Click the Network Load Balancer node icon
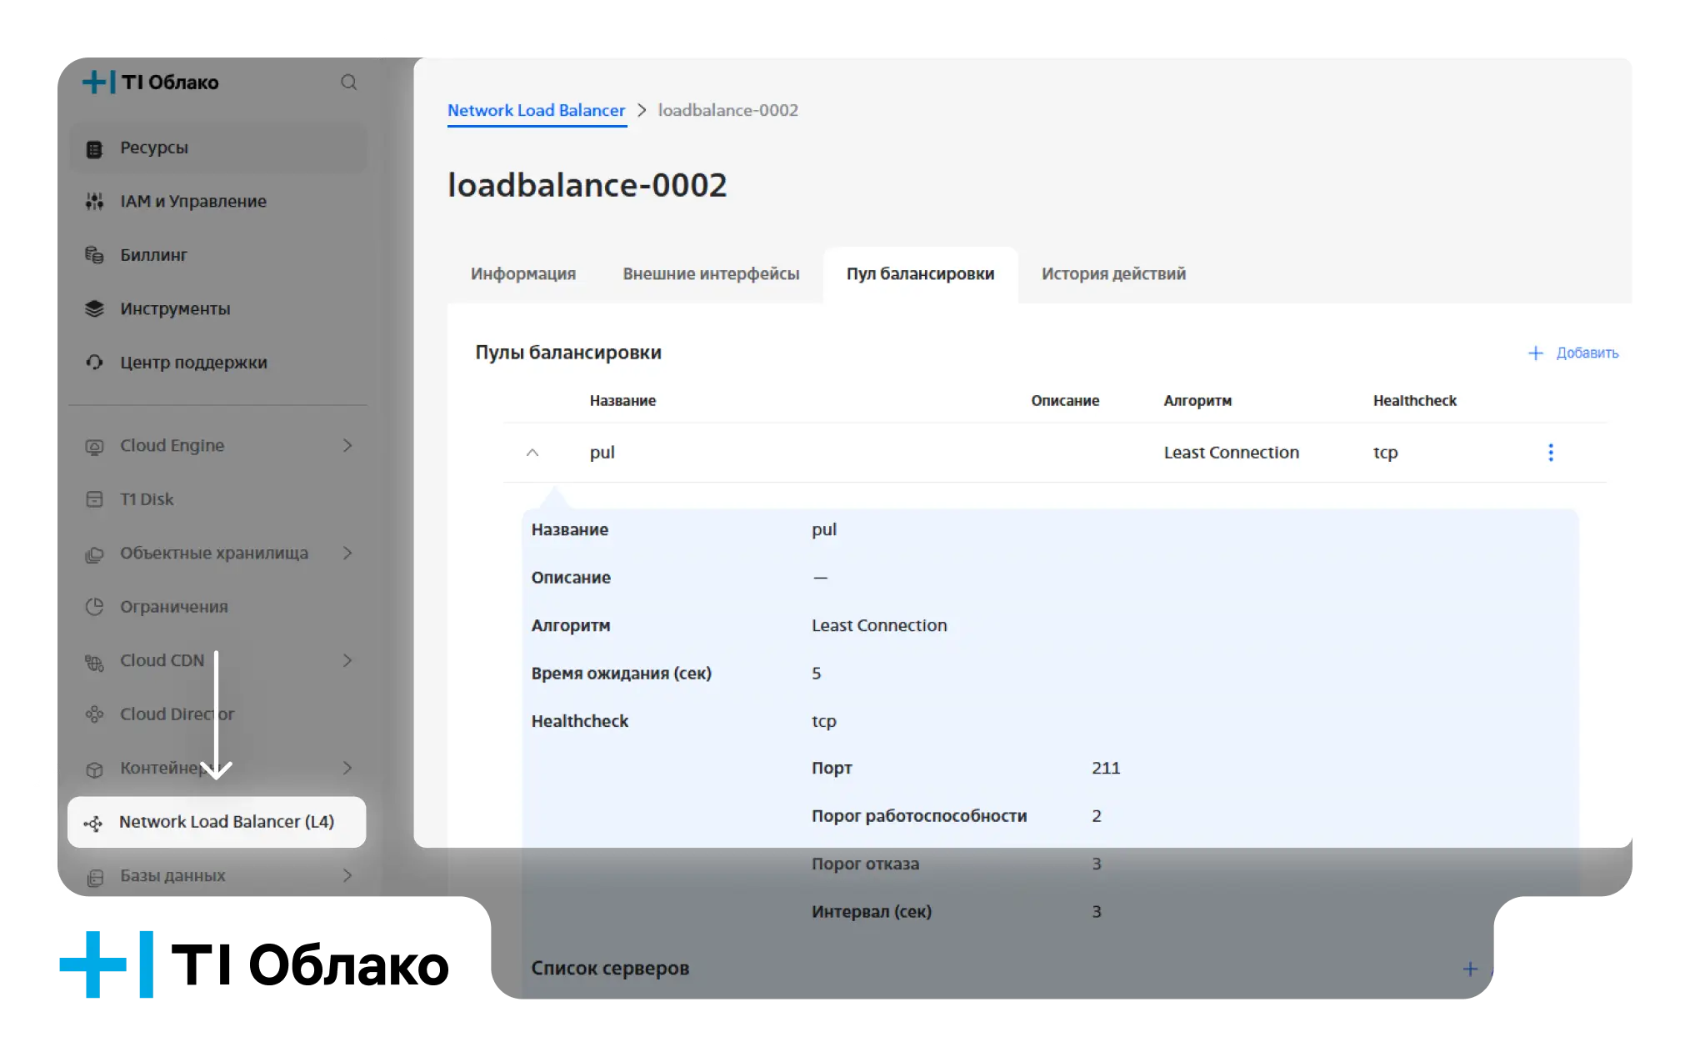 click(x=93, y=823)
